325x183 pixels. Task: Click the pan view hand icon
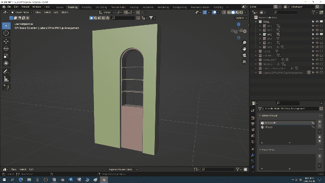pyautogui.click(x=244, y=49)
